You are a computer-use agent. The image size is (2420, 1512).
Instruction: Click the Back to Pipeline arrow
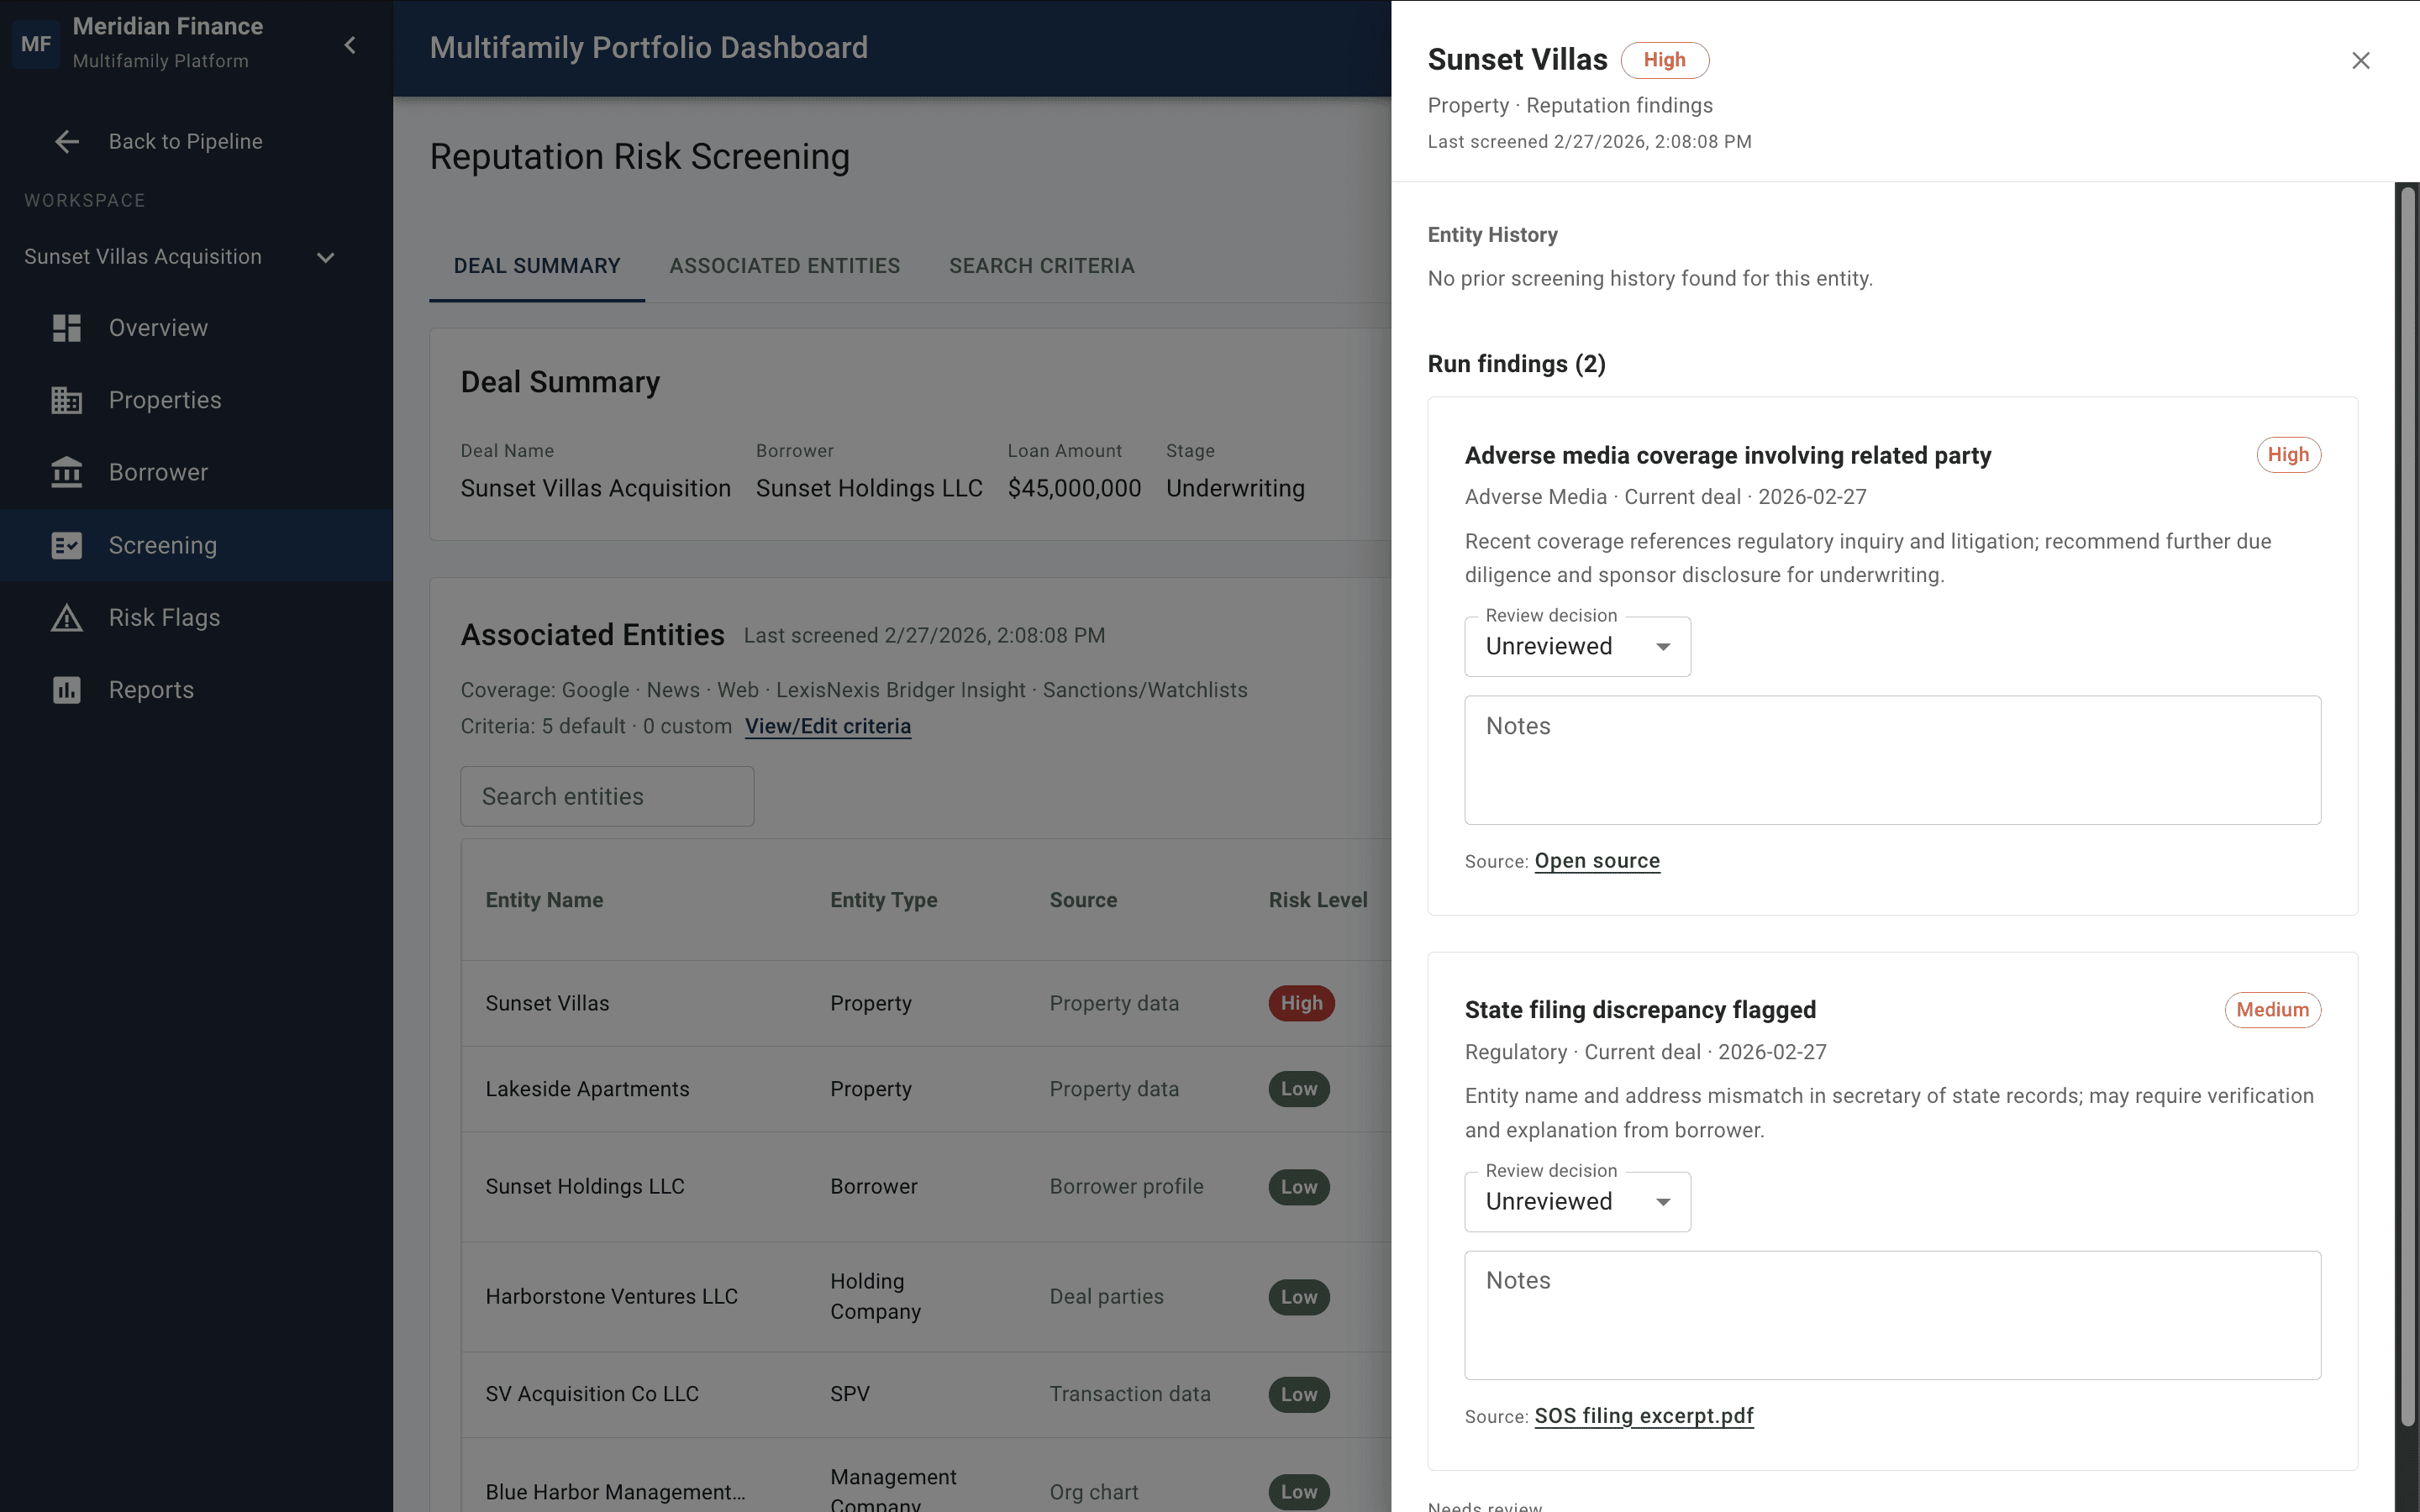(x=66, y=141)
